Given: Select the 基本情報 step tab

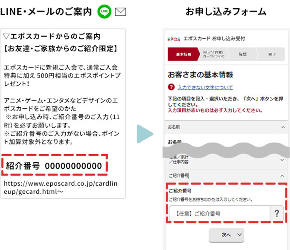Looking at the screenshot, I should [x=184, y=54].
